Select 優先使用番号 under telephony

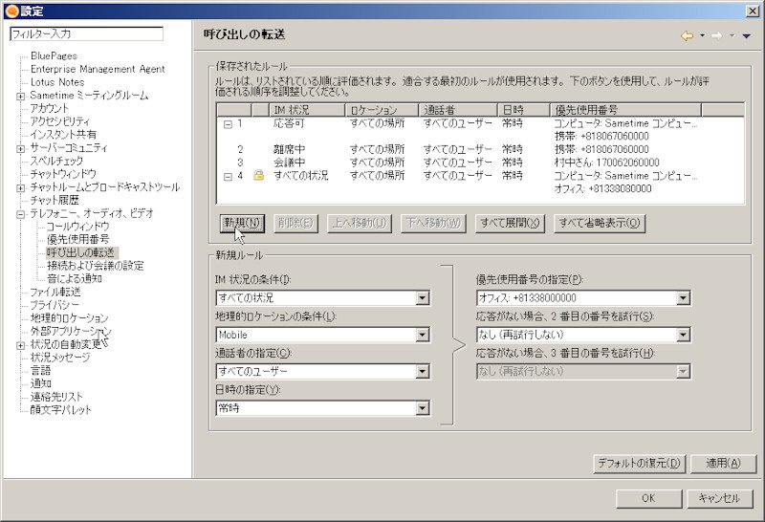[77, 240]
